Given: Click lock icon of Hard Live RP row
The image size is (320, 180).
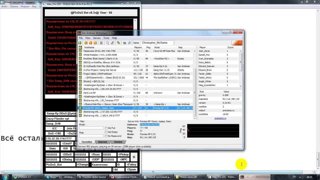Looking at the screenshot, I should pos(80,93).
